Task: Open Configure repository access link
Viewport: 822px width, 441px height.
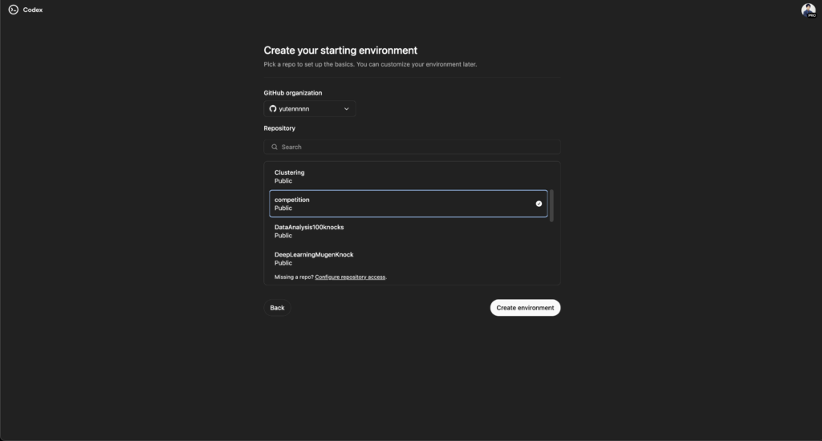Action: tap(350, 277)
